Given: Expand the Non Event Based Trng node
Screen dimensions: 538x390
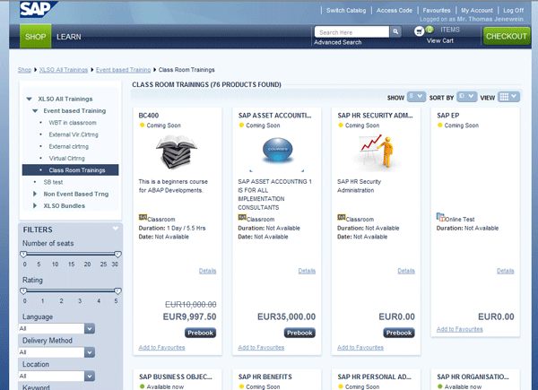Looking at the screenshot, I should pos(35,194).
